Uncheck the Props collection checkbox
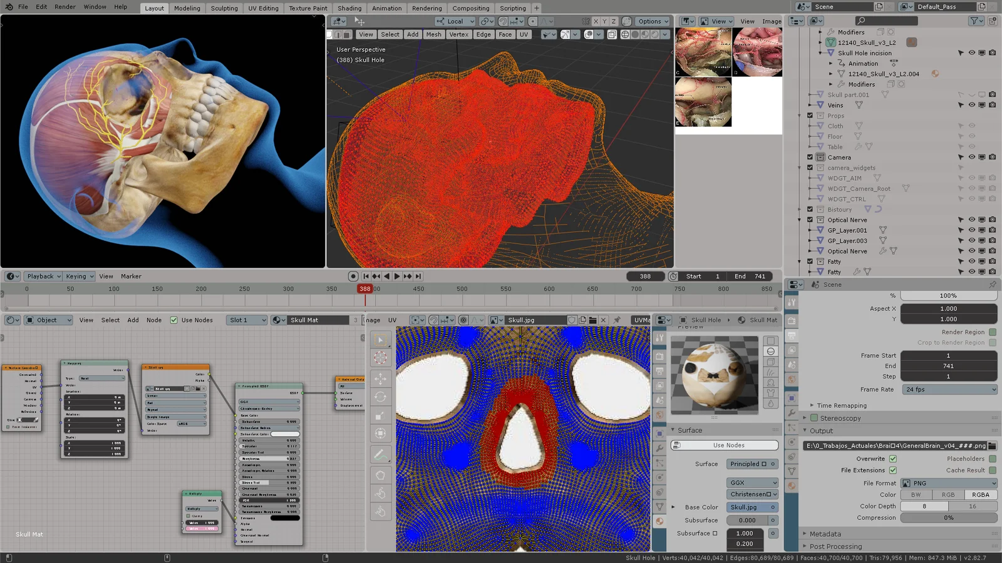This screenshot has width=1002, height=563. (x=810, y=116)
